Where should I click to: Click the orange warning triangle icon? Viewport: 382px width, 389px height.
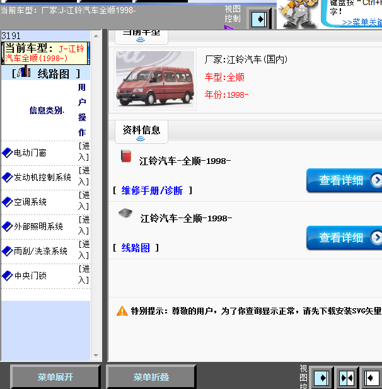[x=122, y=311]
